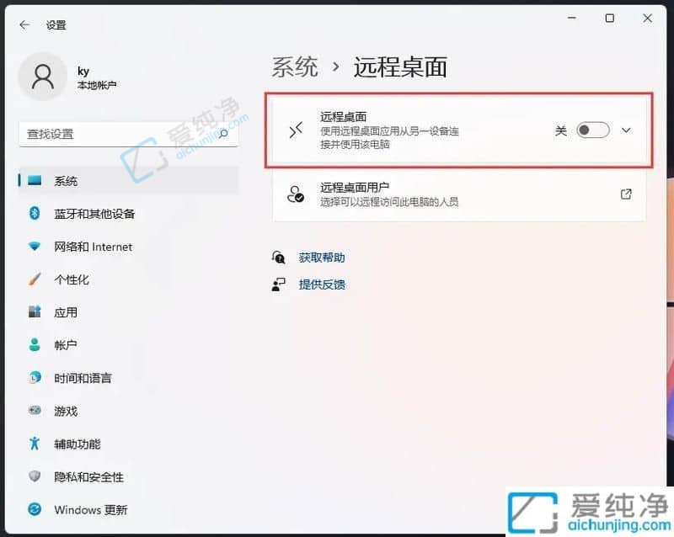Expand the 远程桌面 settings chevron

pos(627,130)
